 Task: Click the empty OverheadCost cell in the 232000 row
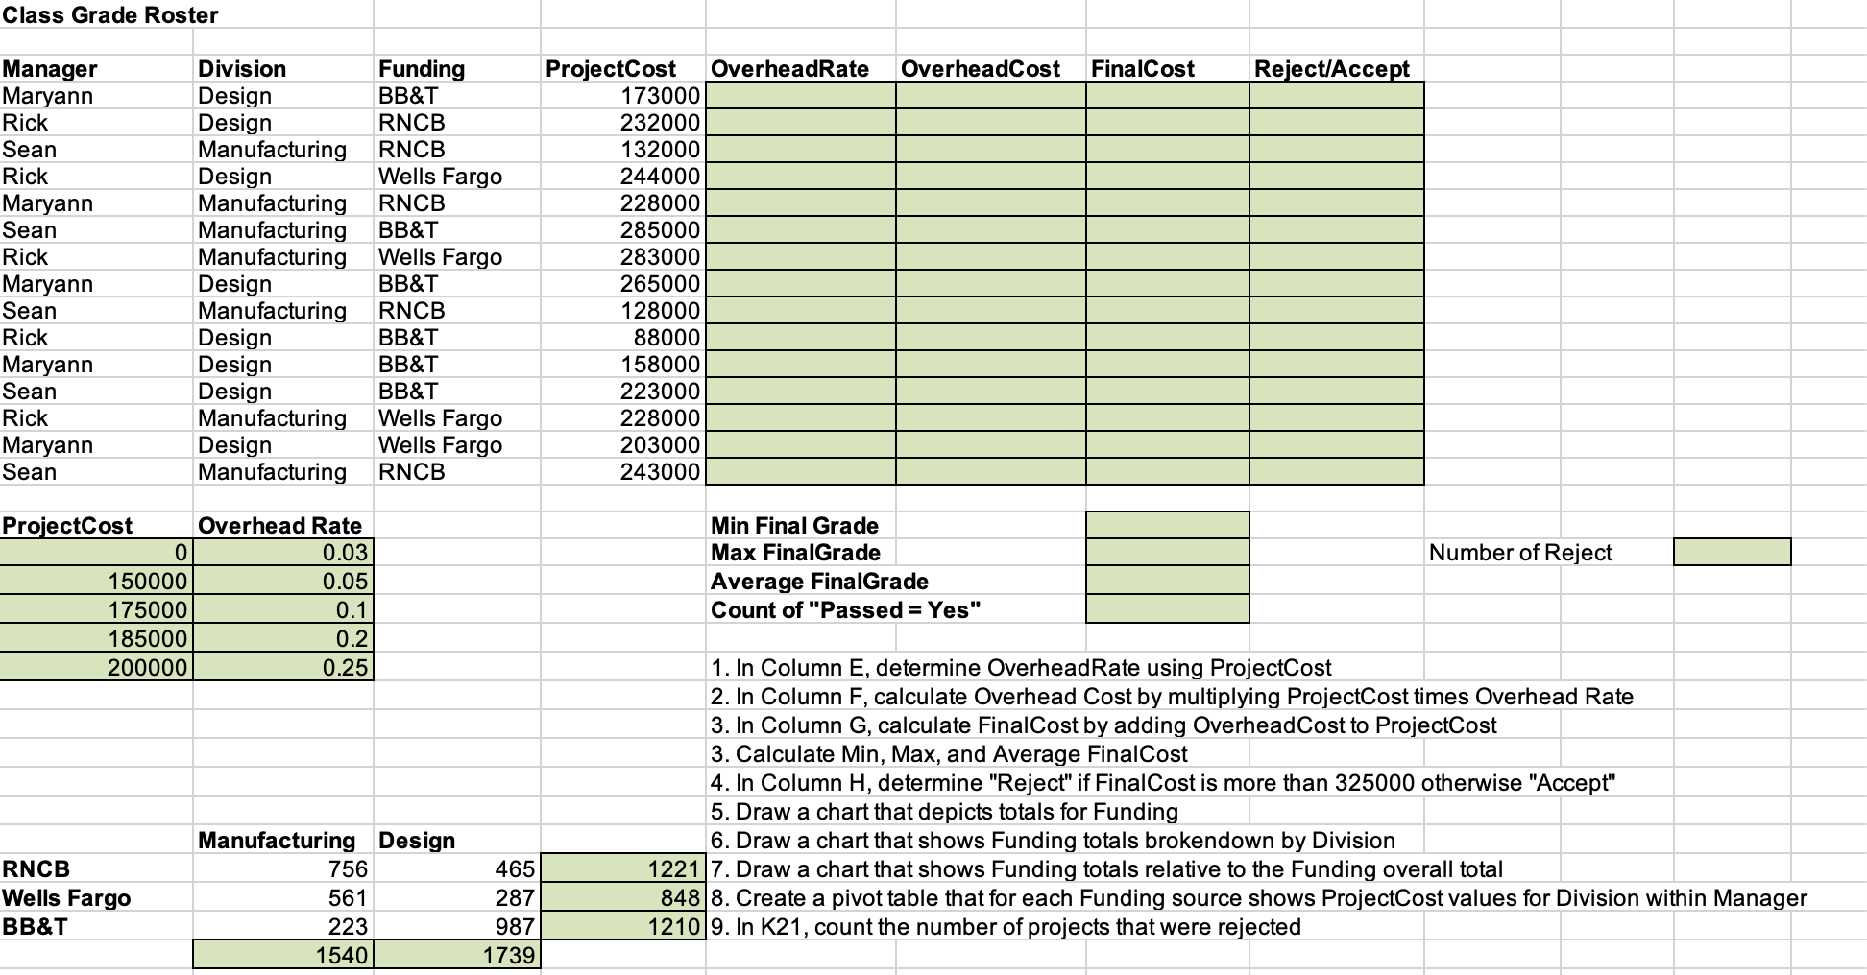click(991, 123)
